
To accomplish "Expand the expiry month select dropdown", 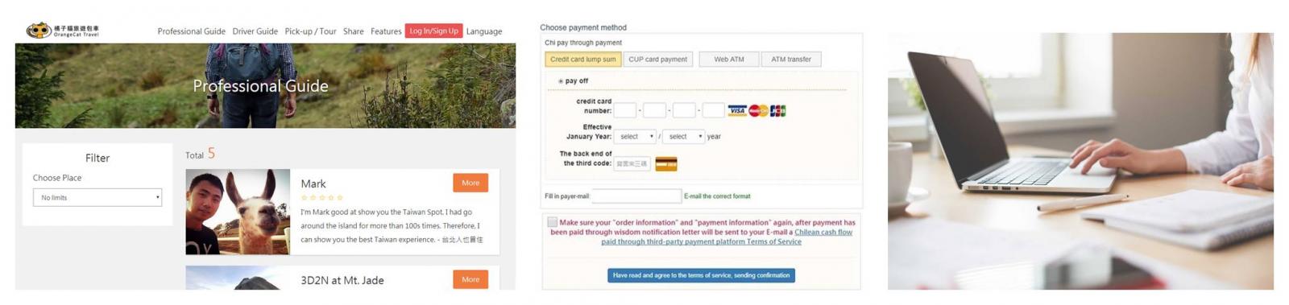I will click(x=636, y=137).
